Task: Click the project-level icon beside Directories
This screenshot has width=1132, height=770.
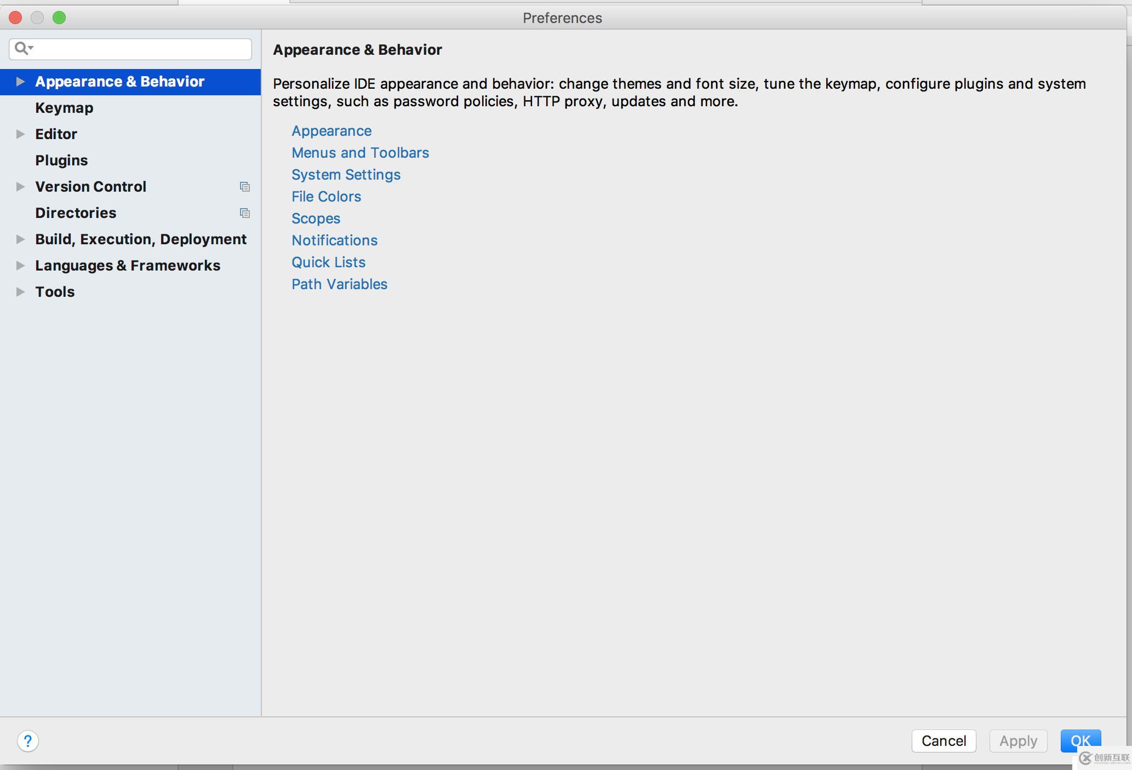Action: (x=245, y=213)
